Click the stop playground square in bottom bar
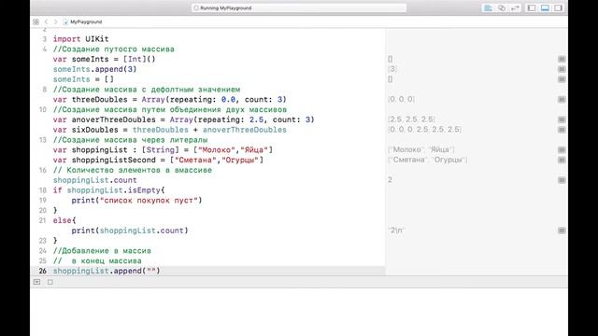The width and height of the screenshot is (598, 336). 50,282
